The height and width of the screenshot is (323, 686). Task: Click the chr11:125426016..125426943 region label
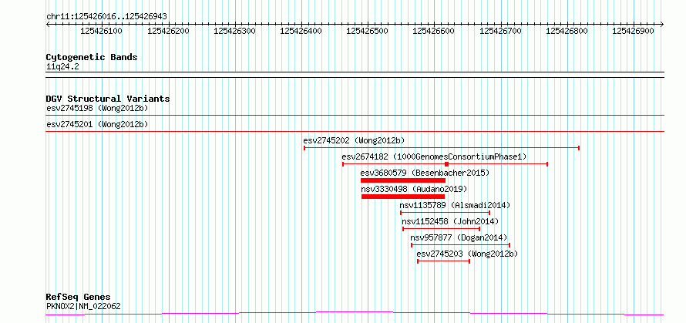[x=106, y=17]
